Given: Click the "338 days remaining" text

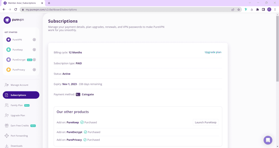Looking at the screenshot, I should pos(90,84).
